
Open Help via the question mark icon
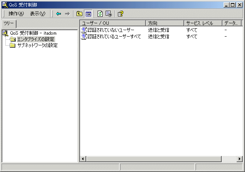point(121,14)
